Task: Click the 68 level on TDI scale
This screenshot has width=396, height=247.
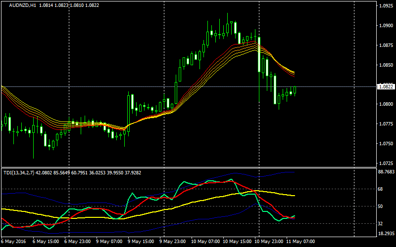Action: pyautogui.click(x=381, y=189)
